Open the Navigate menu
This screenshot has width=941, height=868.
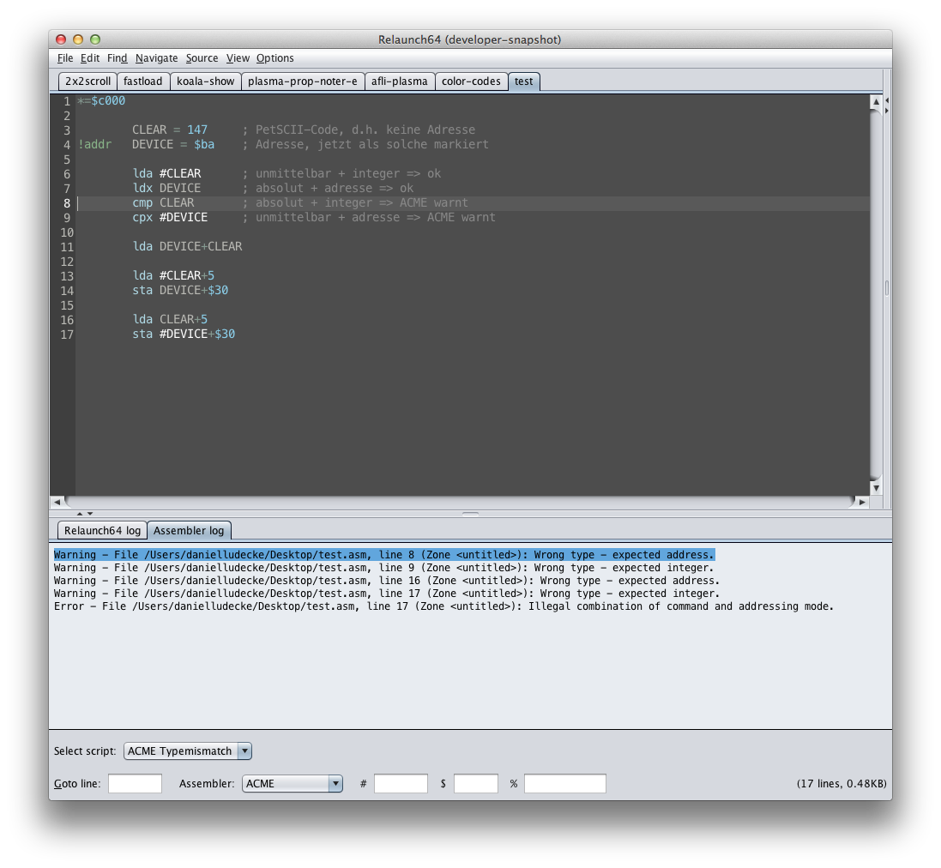(x=156, y=58)
